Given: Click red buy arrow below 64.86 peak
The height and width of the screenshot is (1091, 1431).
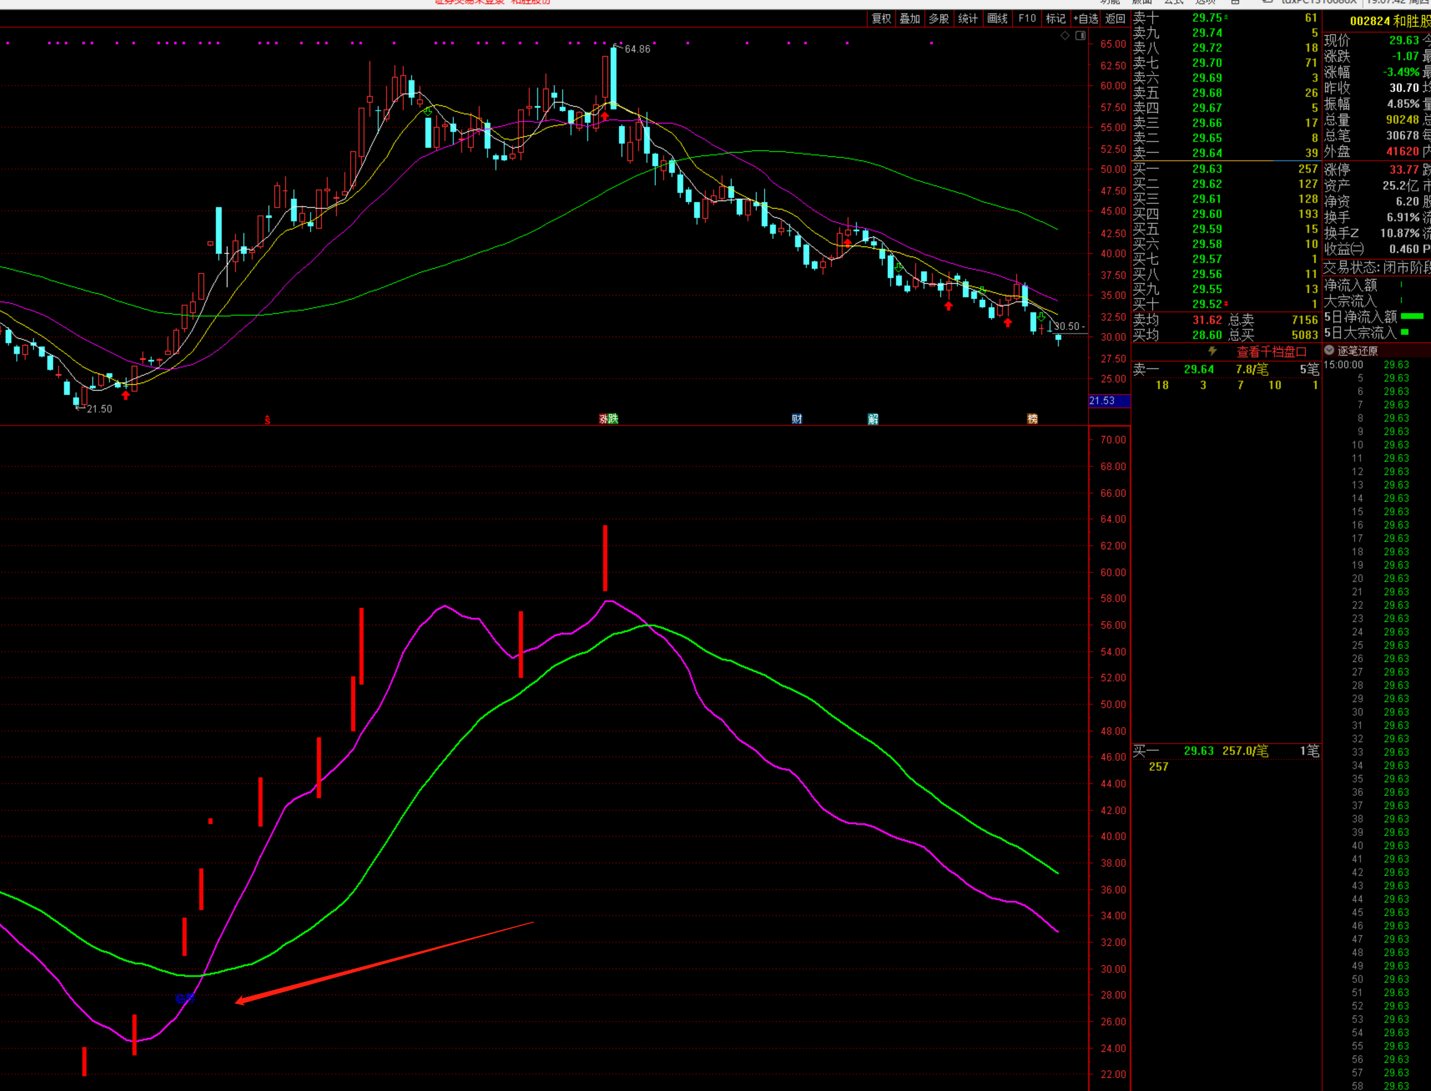Looking at the screenshot, I should [x=605, y=117].
